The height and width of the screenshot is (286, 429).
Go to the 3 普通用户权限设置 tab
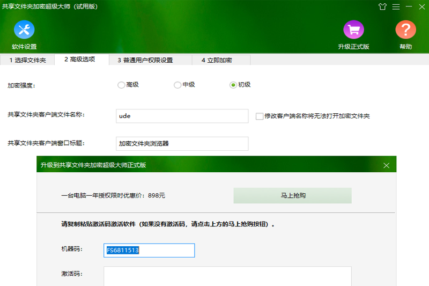(145, 60)
